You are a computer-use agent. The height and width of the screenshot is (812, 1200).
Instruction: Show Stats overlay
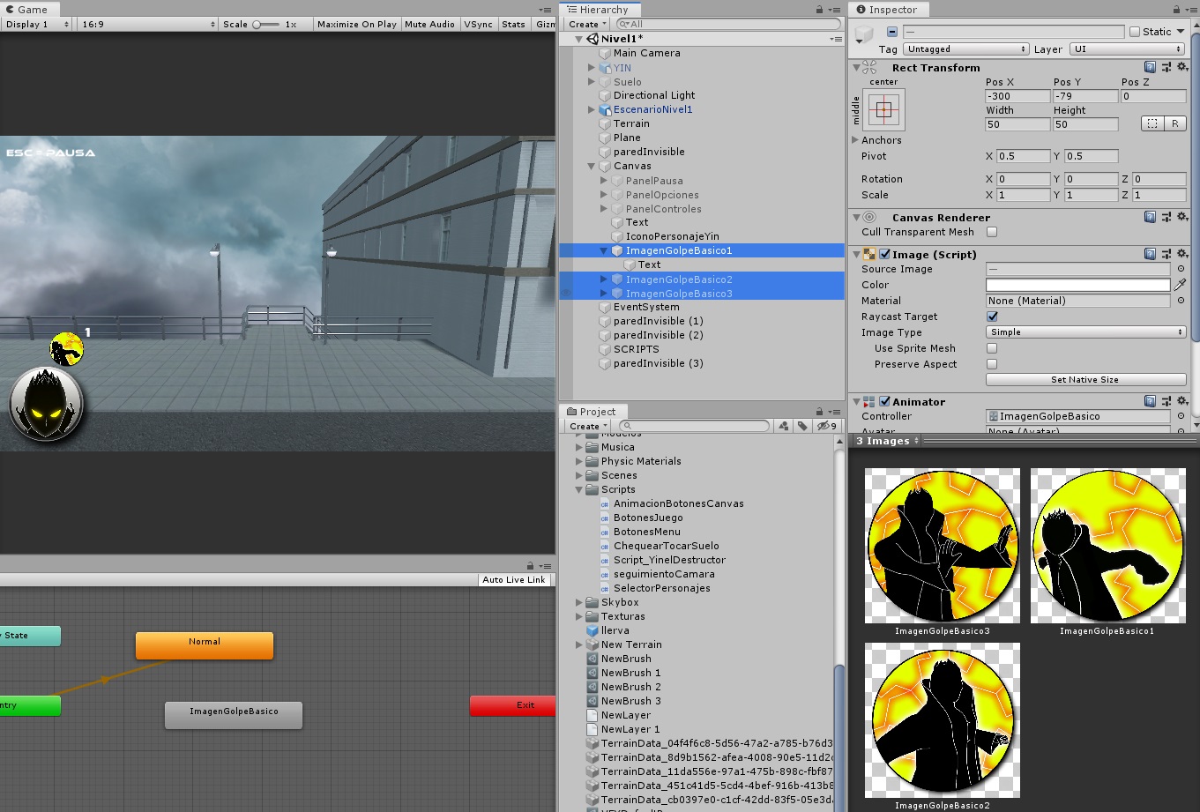click(514, 24)
